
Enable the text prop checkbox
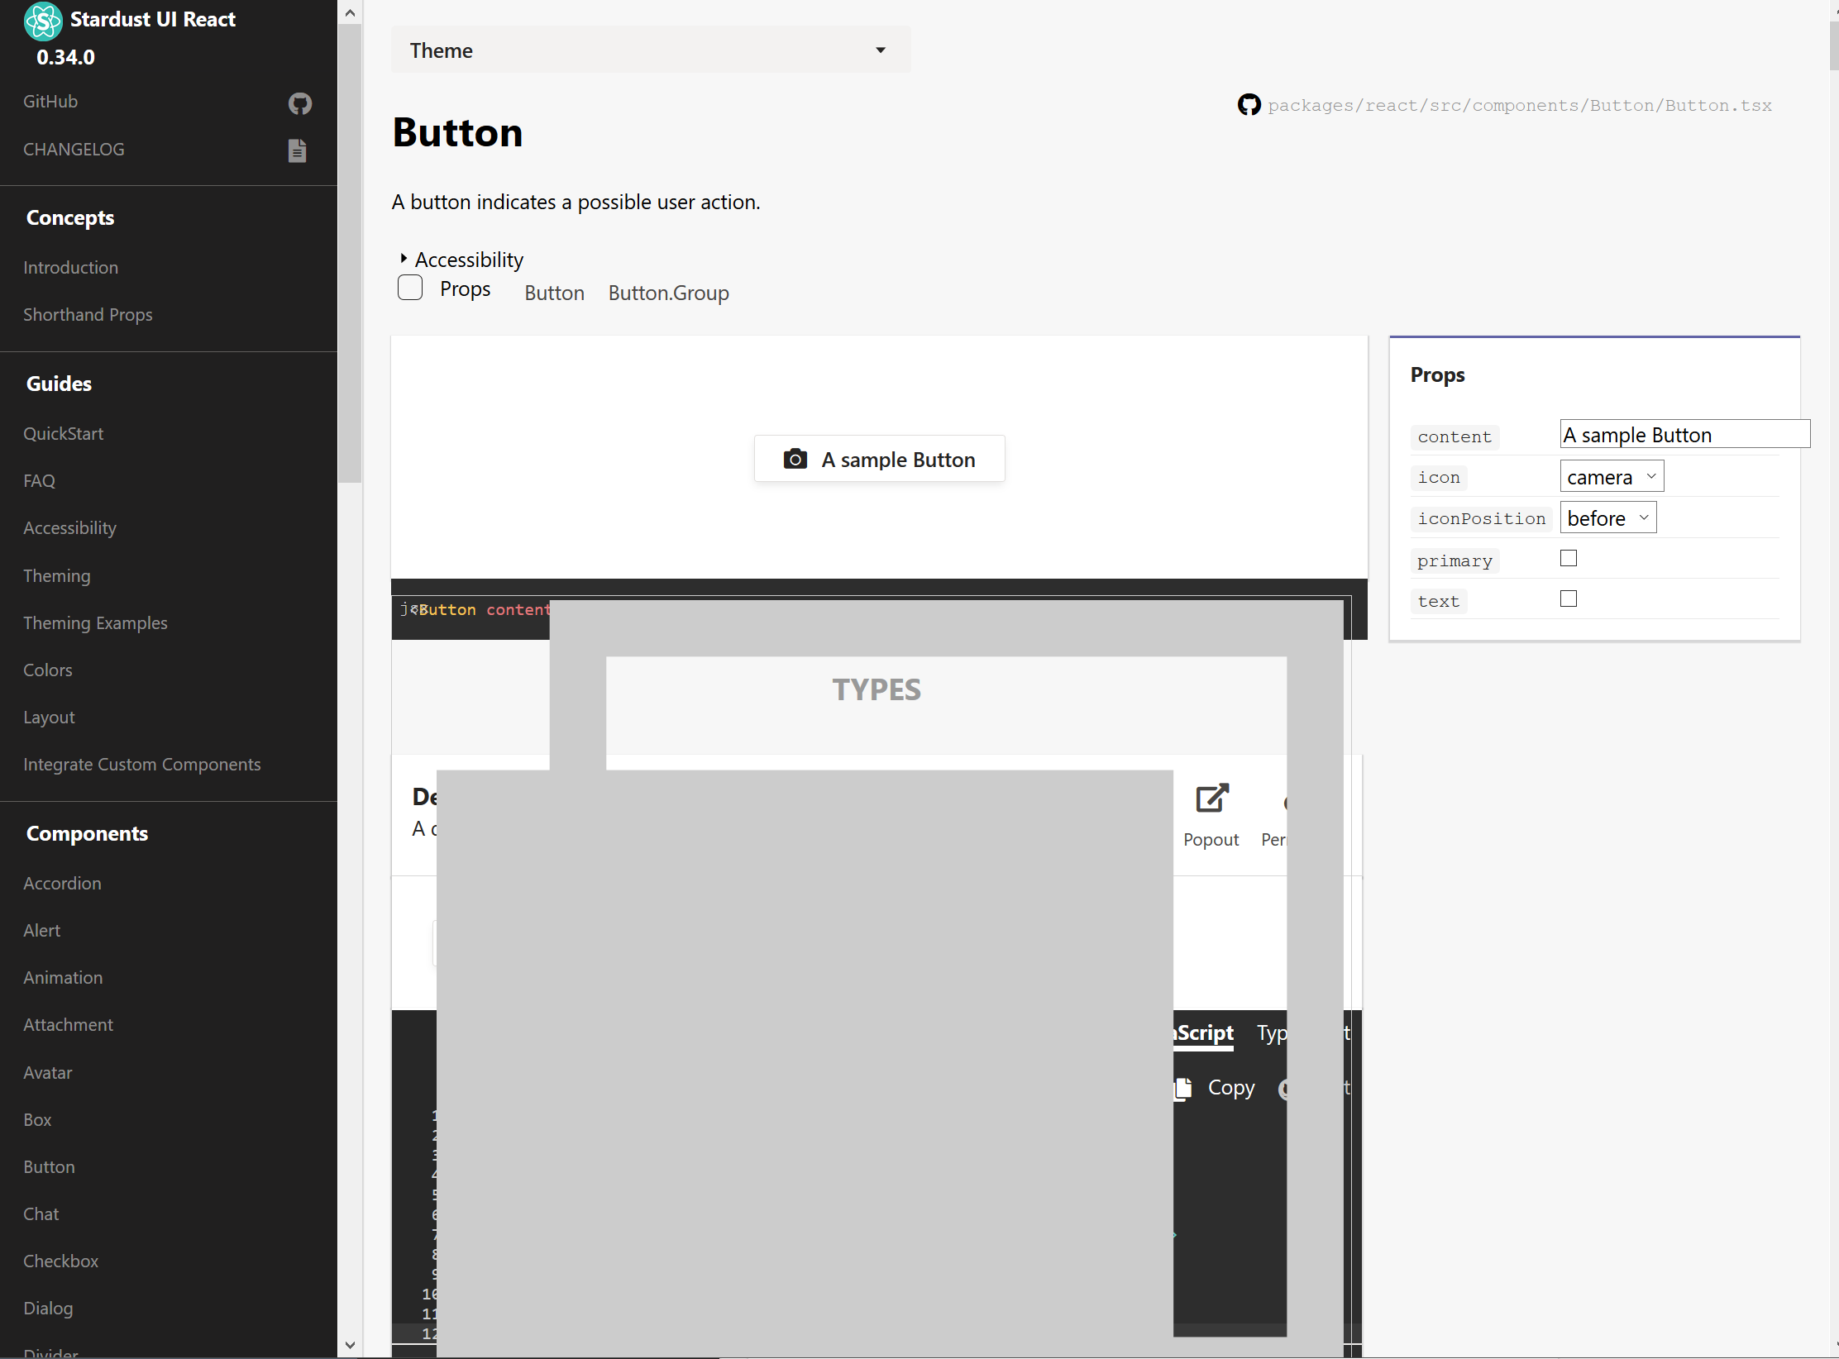pos(1568,599)
